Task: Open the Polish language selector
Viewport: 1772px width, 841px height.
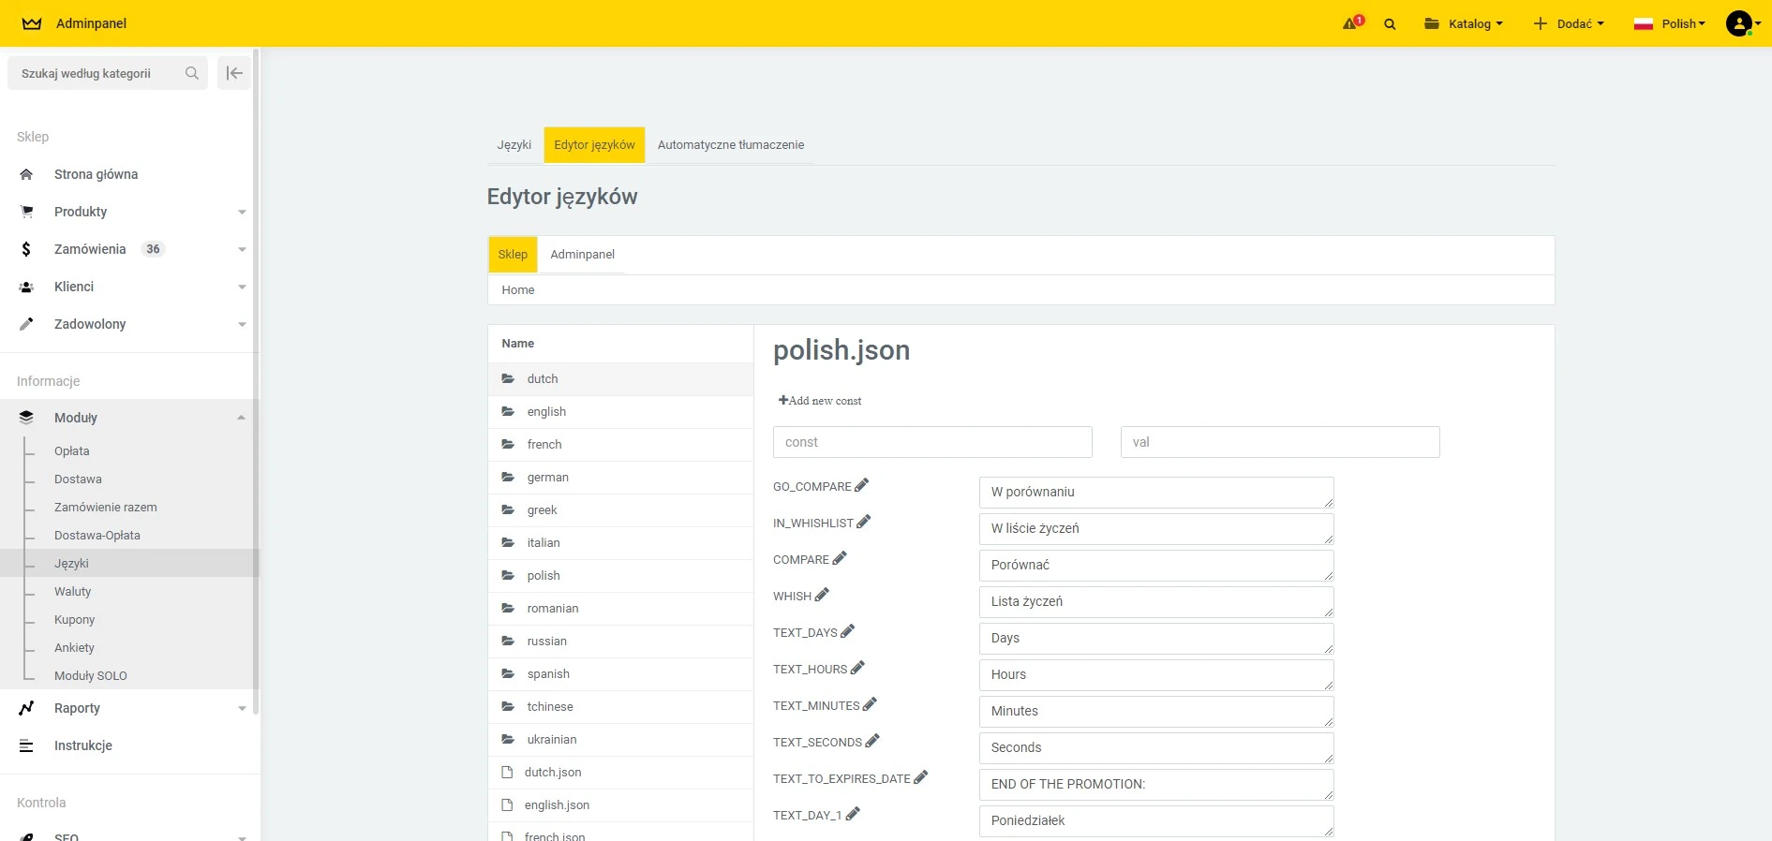Action: [1670, 23]
